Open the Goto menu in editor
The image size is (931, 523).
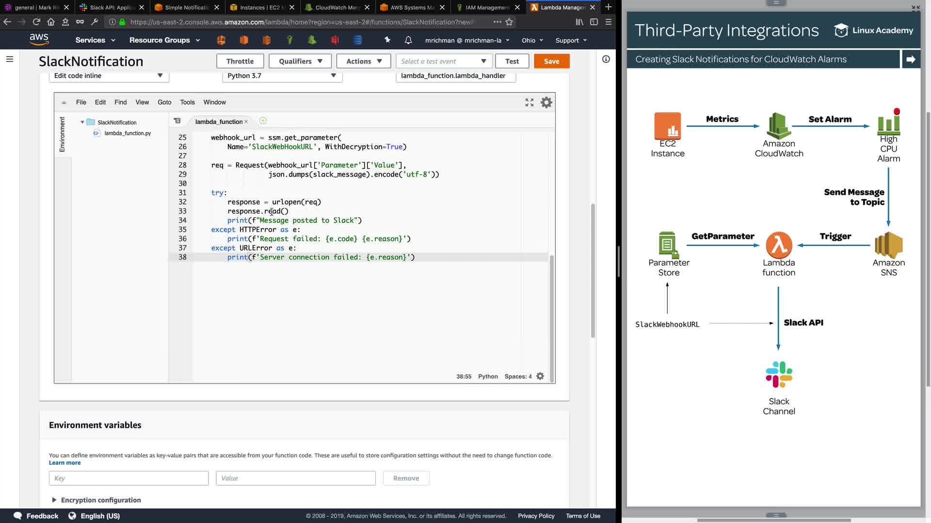tap(164, 102)
